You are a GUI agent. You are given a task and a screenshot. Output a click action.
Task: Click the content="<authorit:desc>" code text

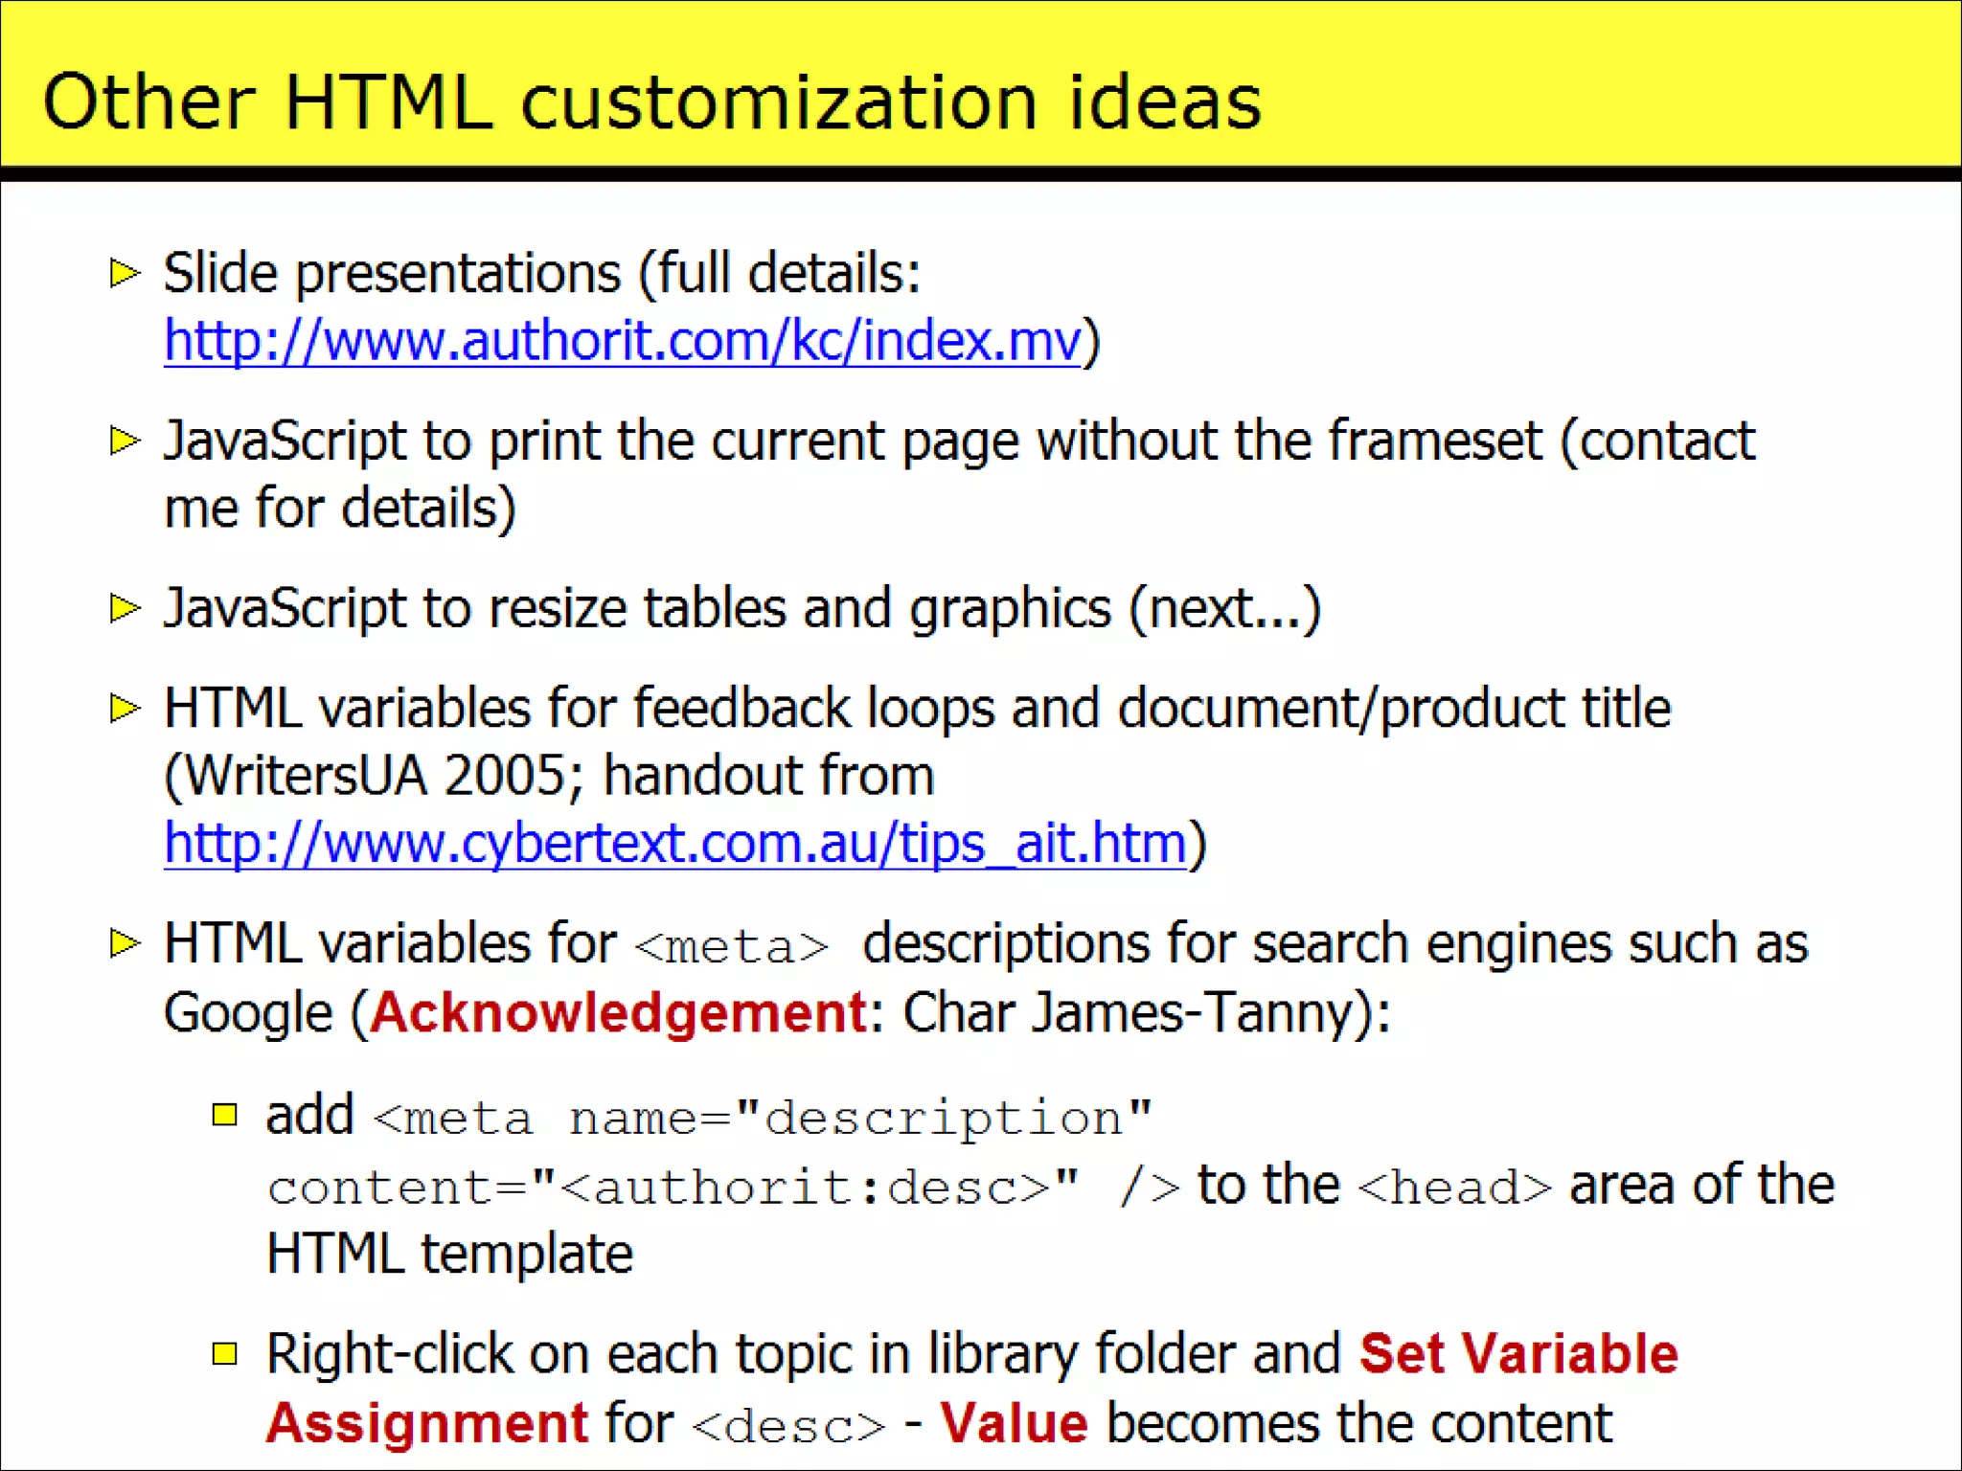673,1188
